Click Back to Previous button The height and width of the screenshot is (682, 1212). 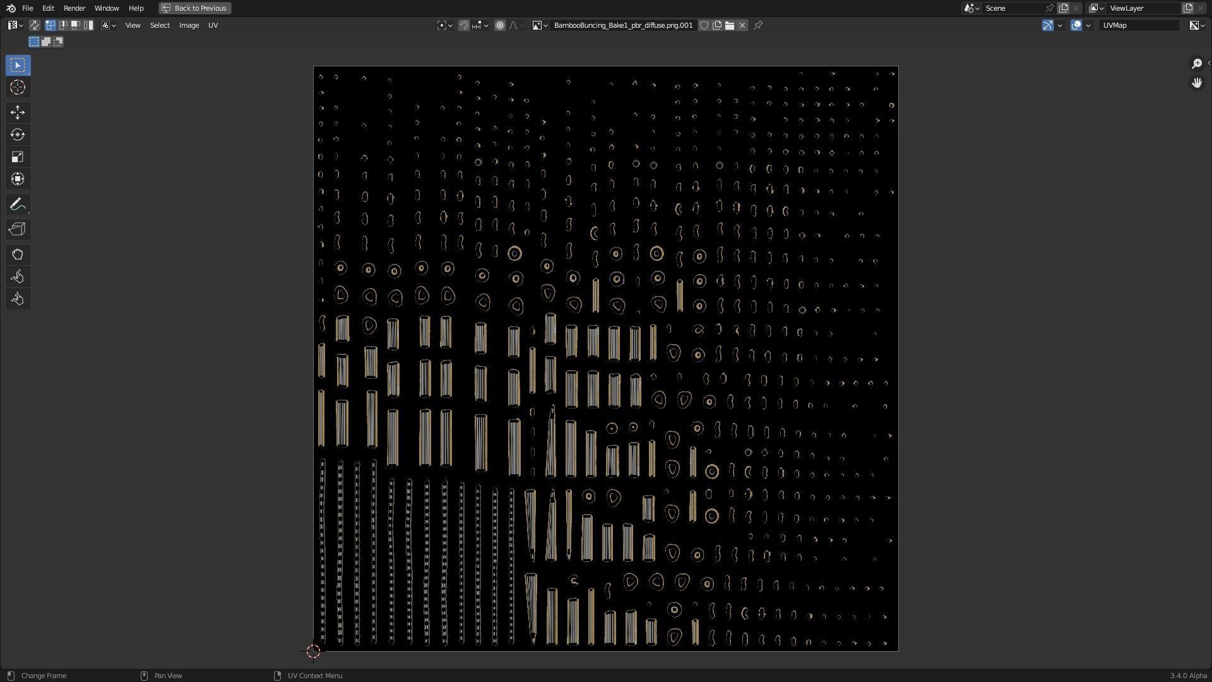[x=194, y=8]
